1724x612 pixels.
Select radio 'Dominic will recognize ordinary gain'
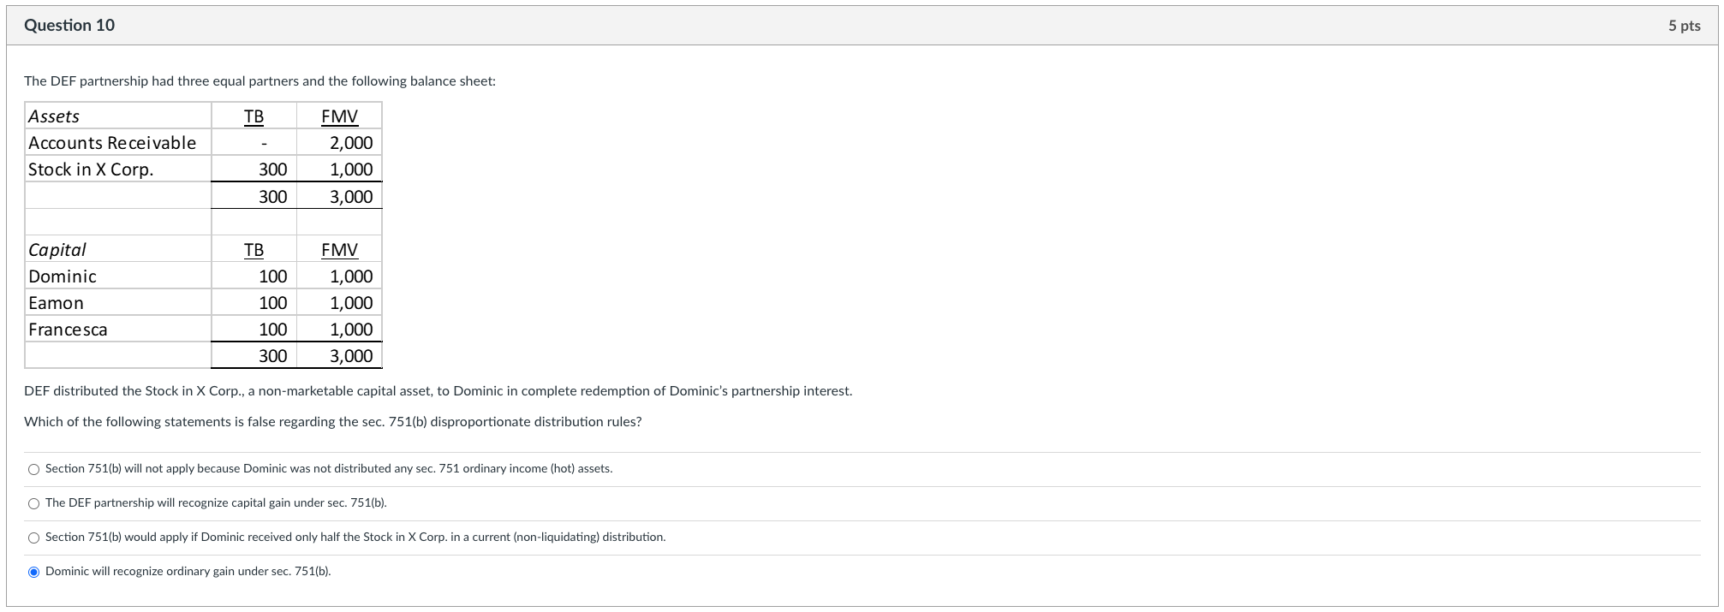click(33, 572)
